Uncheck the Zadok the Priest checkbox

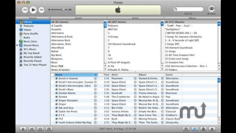click(x=56, y=112)
